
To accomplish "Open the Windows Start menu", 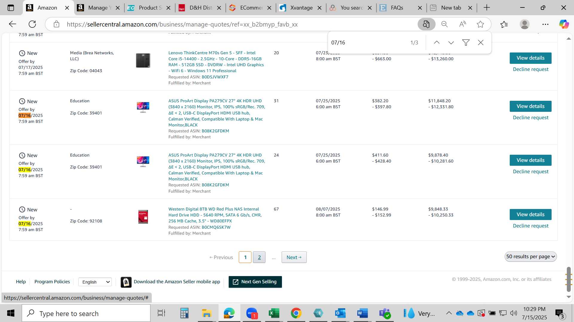I will click(11, 313).
